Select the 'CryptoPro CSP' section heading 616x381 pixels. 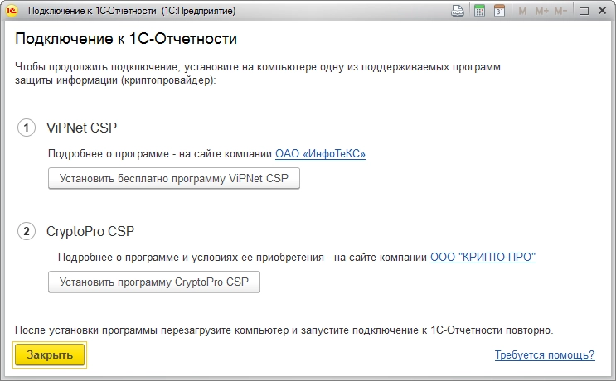coord(90,231)
